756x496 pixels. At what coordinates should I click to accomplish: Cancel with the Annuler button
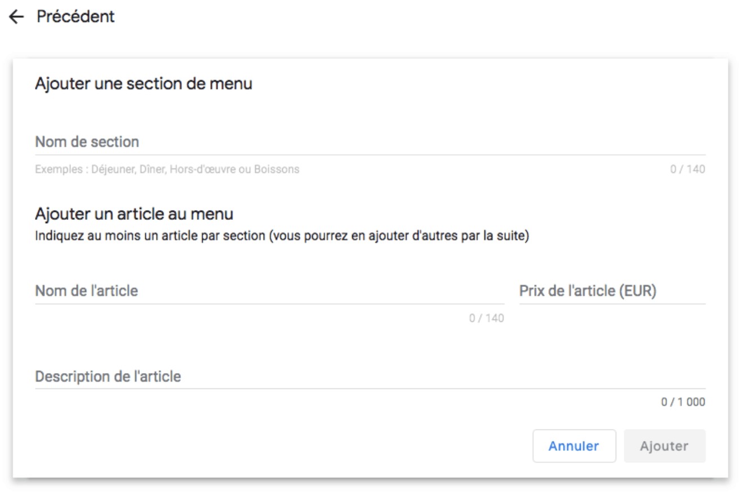(x=574, y=446)
